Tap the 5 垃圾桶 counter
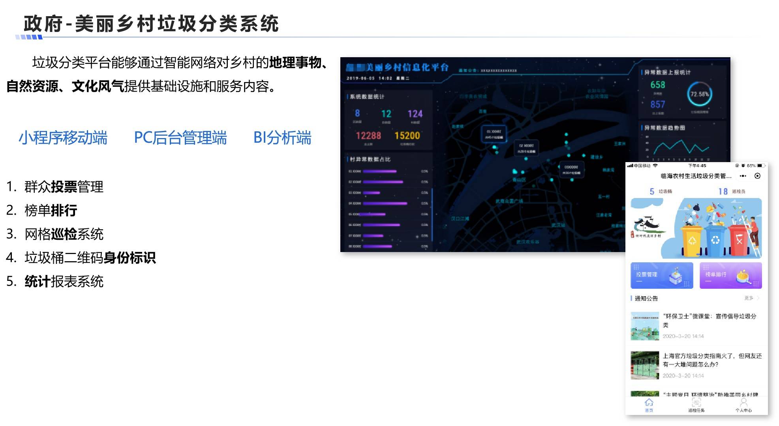 point(661,191)
